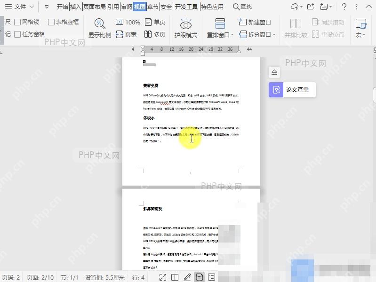Set zoom to 100%
376x282 pixels.
(128, 22)
